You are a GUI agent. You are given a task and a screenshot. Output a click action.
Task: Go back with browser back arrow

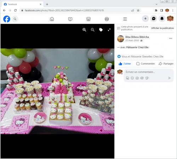(x=4, y=10)
